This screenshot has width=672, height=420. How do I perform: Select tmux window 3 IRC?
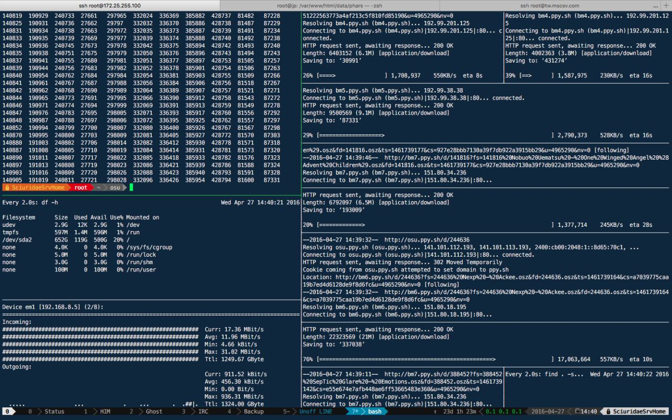click(x=195, y=412)
